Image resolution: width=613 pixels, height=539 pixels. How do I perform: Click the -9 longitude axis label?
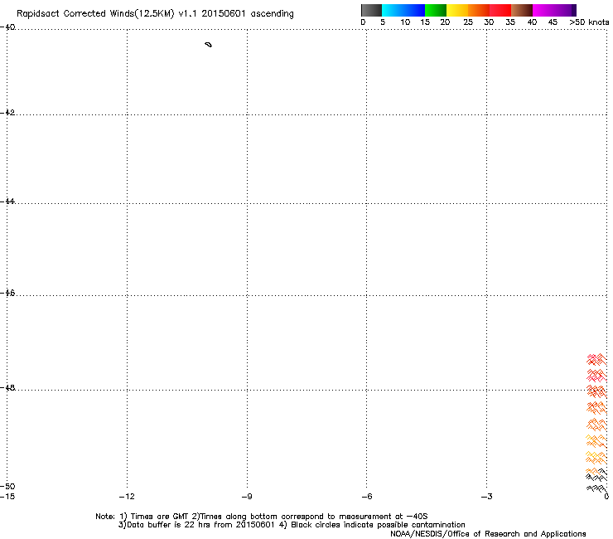click(x=247, y=497)
